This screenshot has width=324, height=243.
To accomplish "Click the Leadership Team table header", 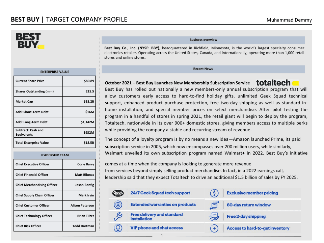I will click(x=55, y=155).
